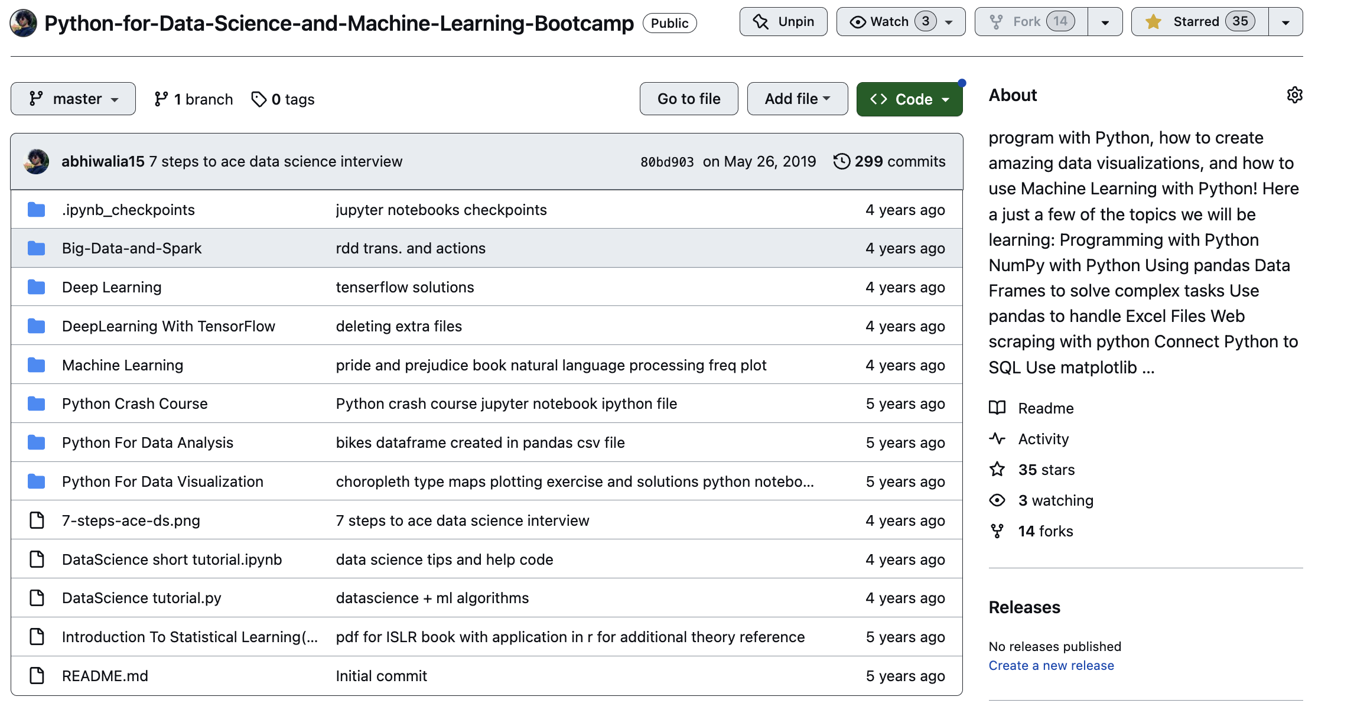Click the Python Crash Course folder icon
The height and width of the screenshot is (703, 1354).
point(37,403)
